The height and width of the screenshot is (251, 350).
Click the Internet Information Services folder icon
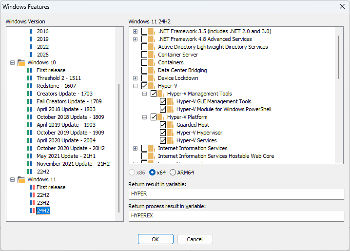click(152, 148)
